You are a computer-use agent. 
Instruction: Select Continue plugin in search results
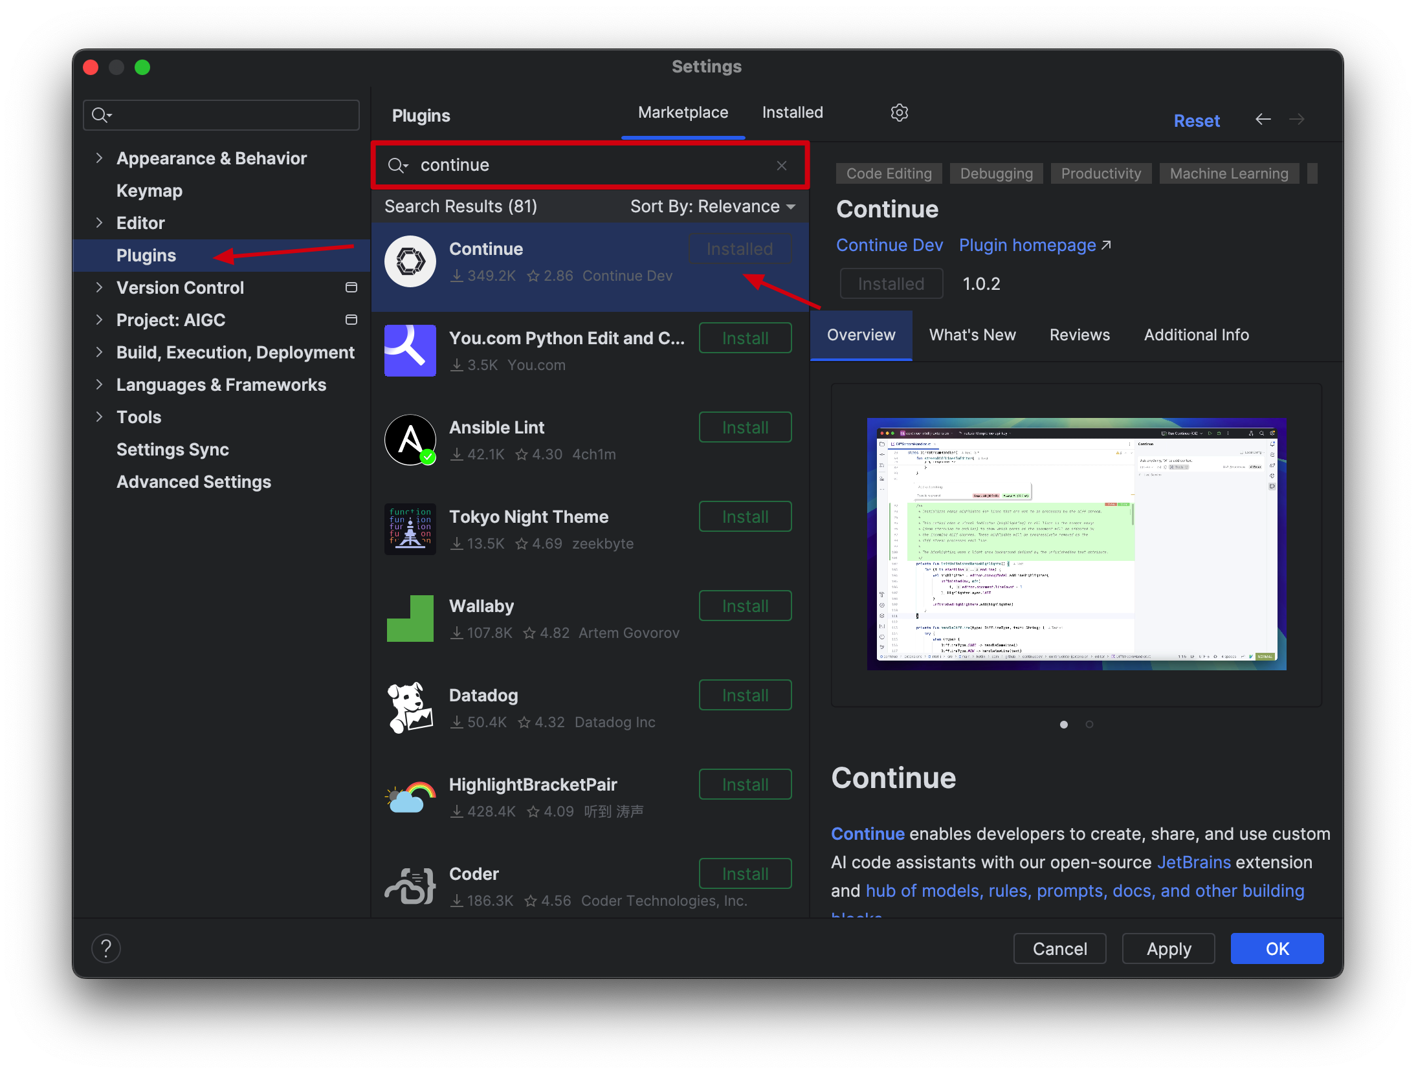point(590,267)
